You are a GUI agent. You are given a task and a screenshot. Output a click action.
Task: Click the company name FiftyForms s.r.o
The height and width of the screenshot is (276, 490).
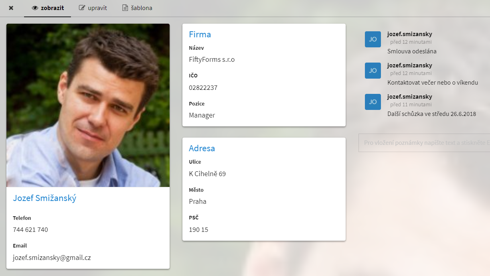pyautogui.click(x=212, y=60)
